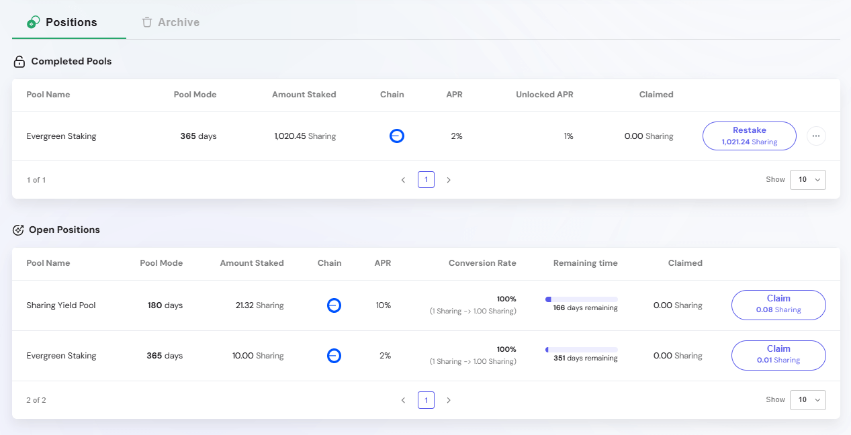This screenshot has width=851, height=435.
Task: Click the Completed Pools unlock icon
Action: 19,62
